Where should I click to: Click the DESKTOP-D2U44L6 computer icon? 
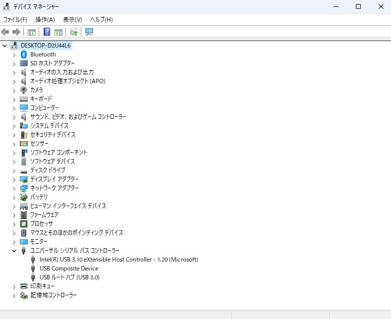point(14,46)
